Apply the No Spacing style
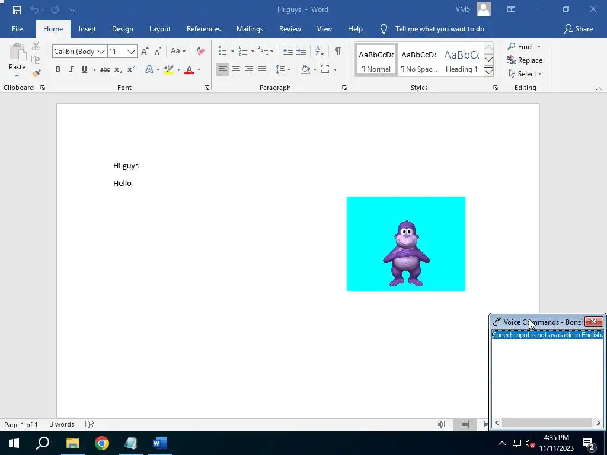Viewport: 607px width, 455px height. click(419, 60)
